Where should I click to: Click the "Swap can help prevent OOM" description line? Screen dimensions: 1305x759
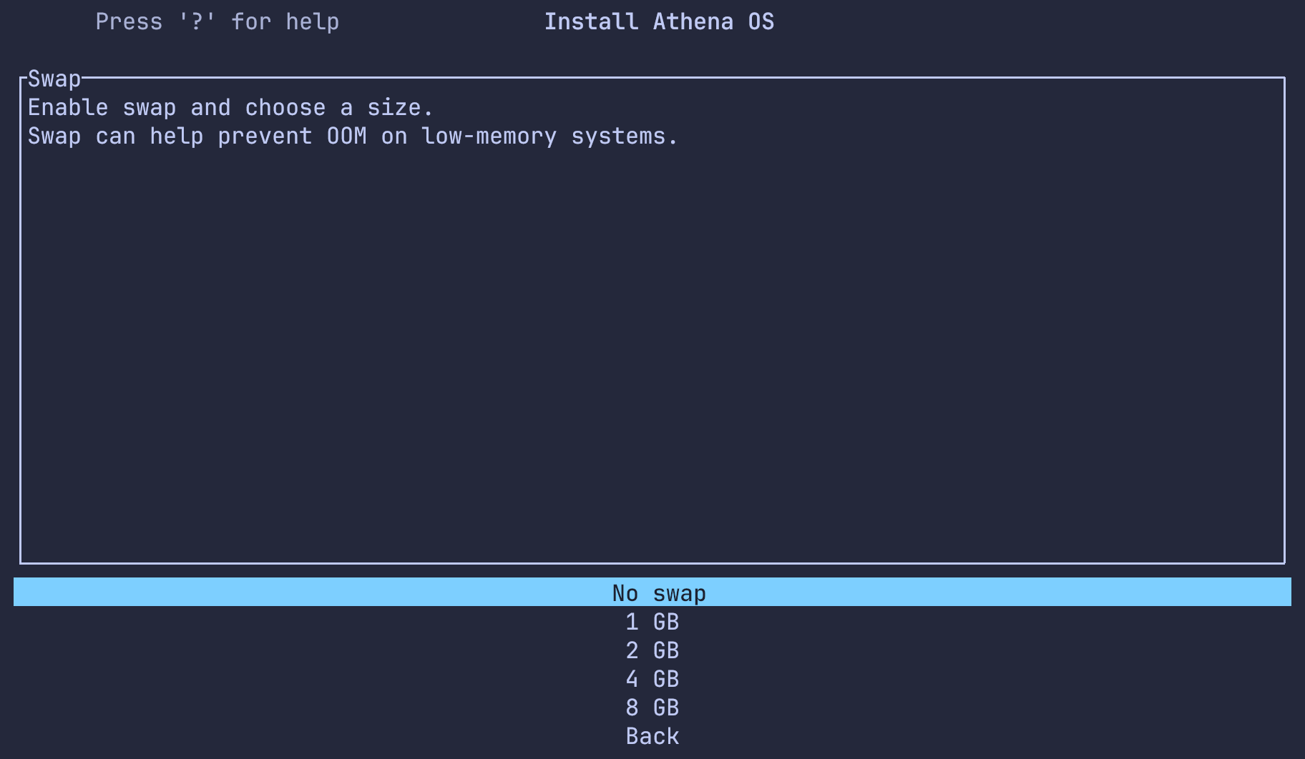tap(352, 136)
